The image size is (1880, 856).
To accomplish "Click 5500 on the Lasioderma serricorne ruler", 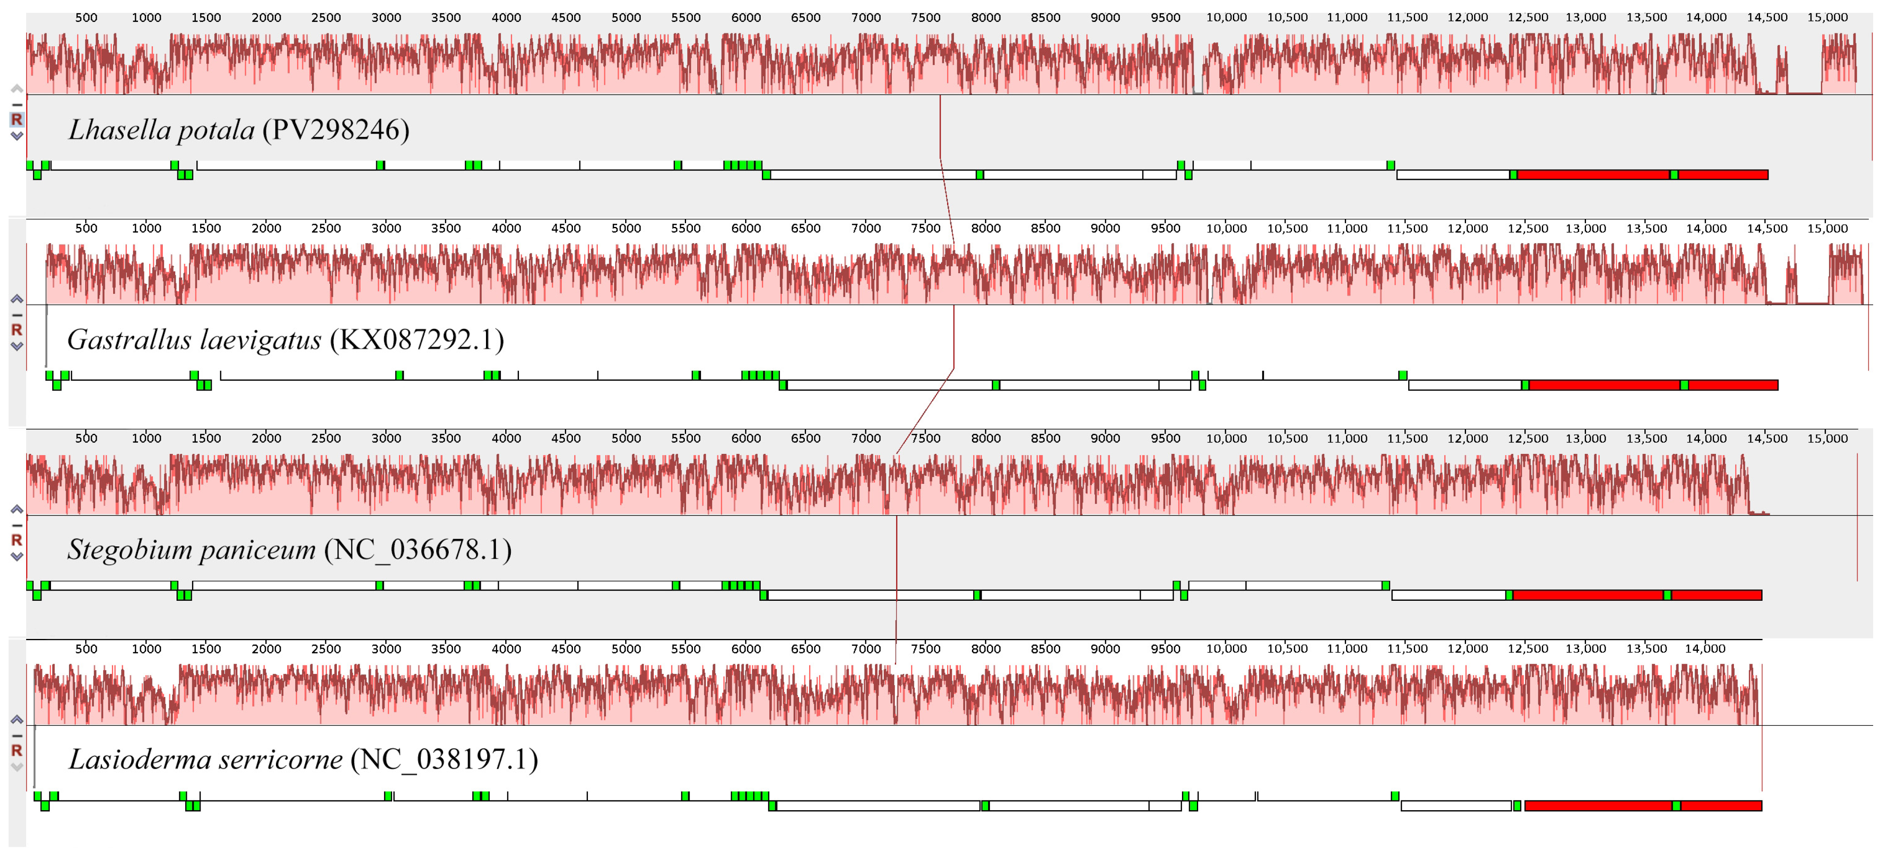I will (x=686, y=649).
